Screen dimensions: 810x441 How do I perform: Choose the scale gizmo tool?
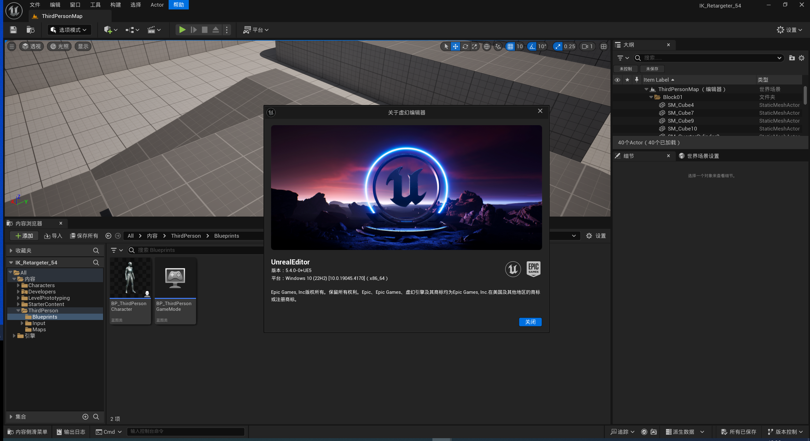pyautogui.click(x=474, y=46)
